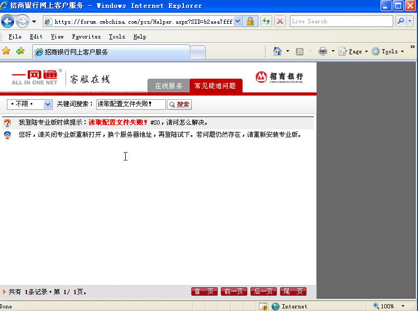This screenshot has width=418, height=311.
Task: View the security lock icon report
Action: [x=250, y=21]
